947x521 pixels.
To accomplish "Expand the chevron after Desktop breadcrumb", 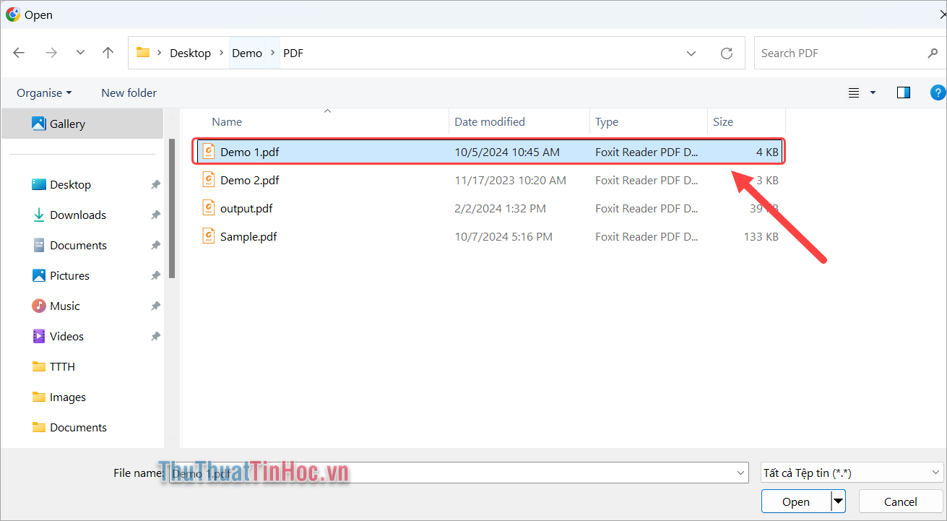I will click(222, 53).
